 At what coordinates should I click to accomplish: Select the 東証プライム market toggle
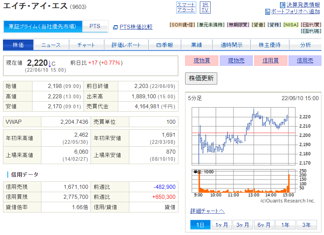pos(42,27)
